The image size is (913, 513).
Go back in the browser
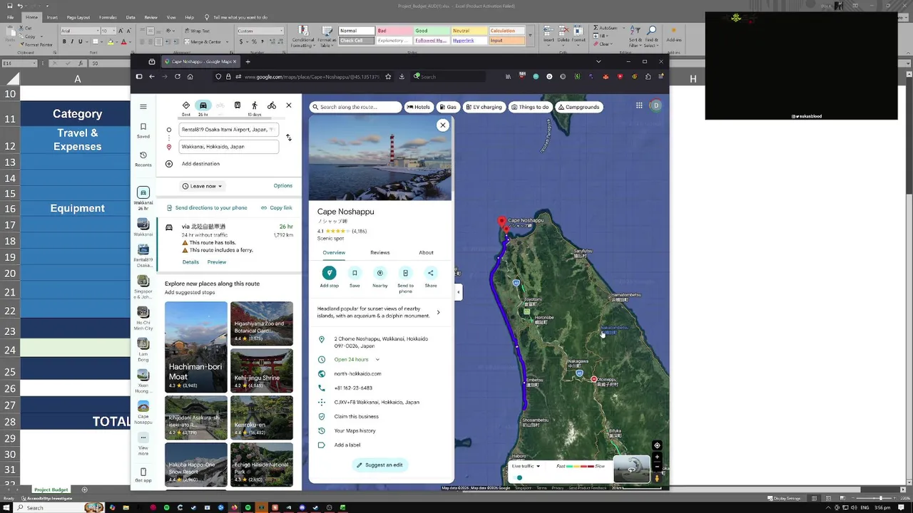click(151, 77)
